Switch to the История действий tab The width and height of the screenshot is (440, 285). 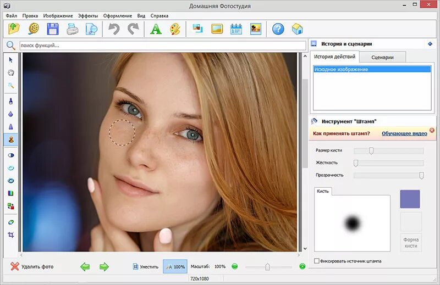coord(334,57)
